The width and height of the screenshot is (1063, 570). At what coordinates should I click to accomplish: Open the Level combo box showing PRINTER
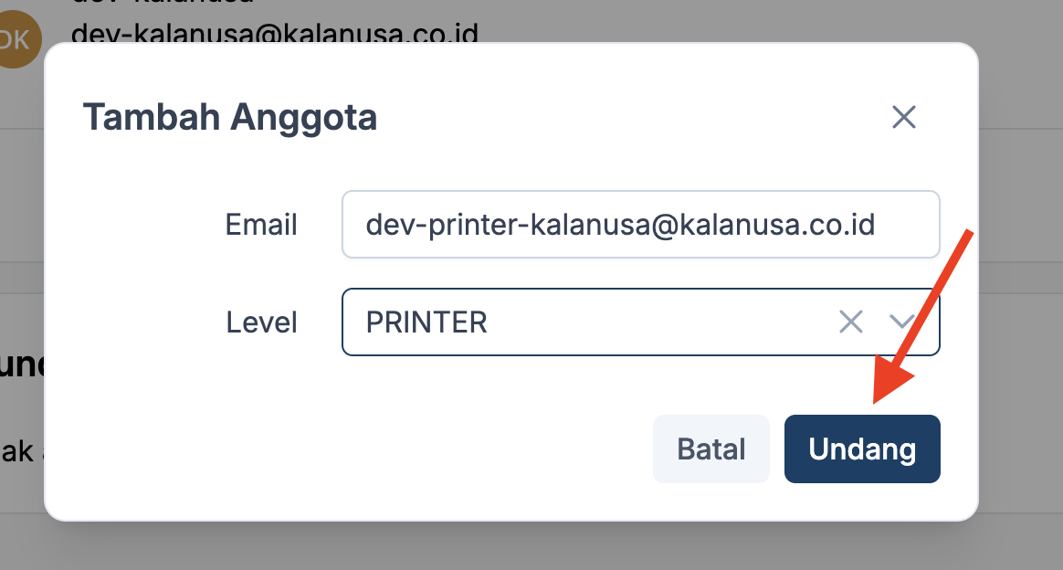click(594, 322)
